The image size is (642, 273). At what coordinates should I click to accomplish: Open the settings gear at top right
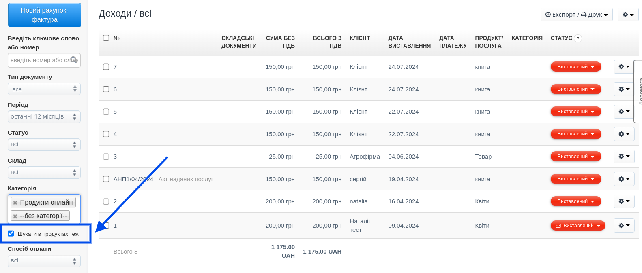coord(628,15)
